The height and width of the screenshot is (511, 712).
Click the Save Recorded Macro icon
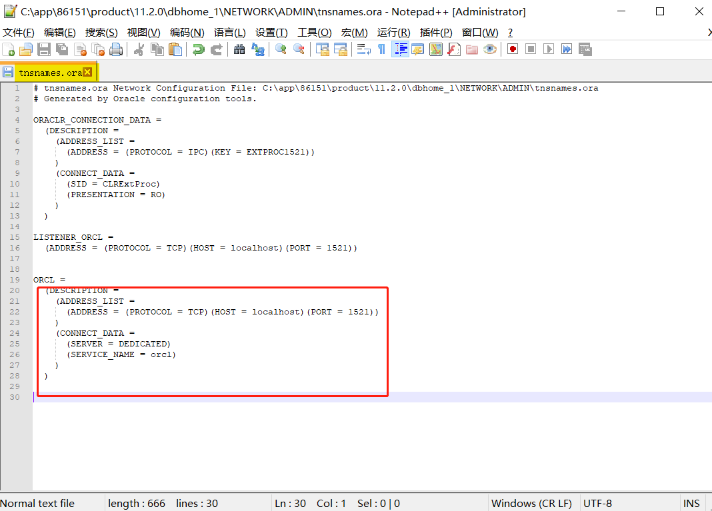tap(585, 49)
